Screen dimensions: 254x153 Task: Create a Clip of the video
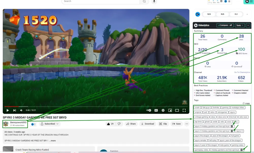pos(163,124)
